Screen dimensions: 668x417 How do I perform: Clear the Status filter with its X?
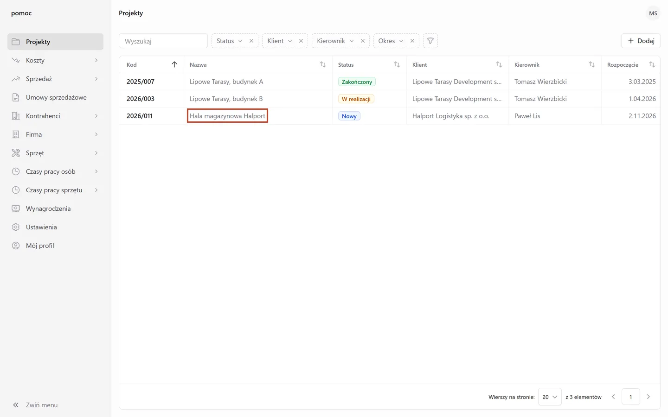click(251, 41)
